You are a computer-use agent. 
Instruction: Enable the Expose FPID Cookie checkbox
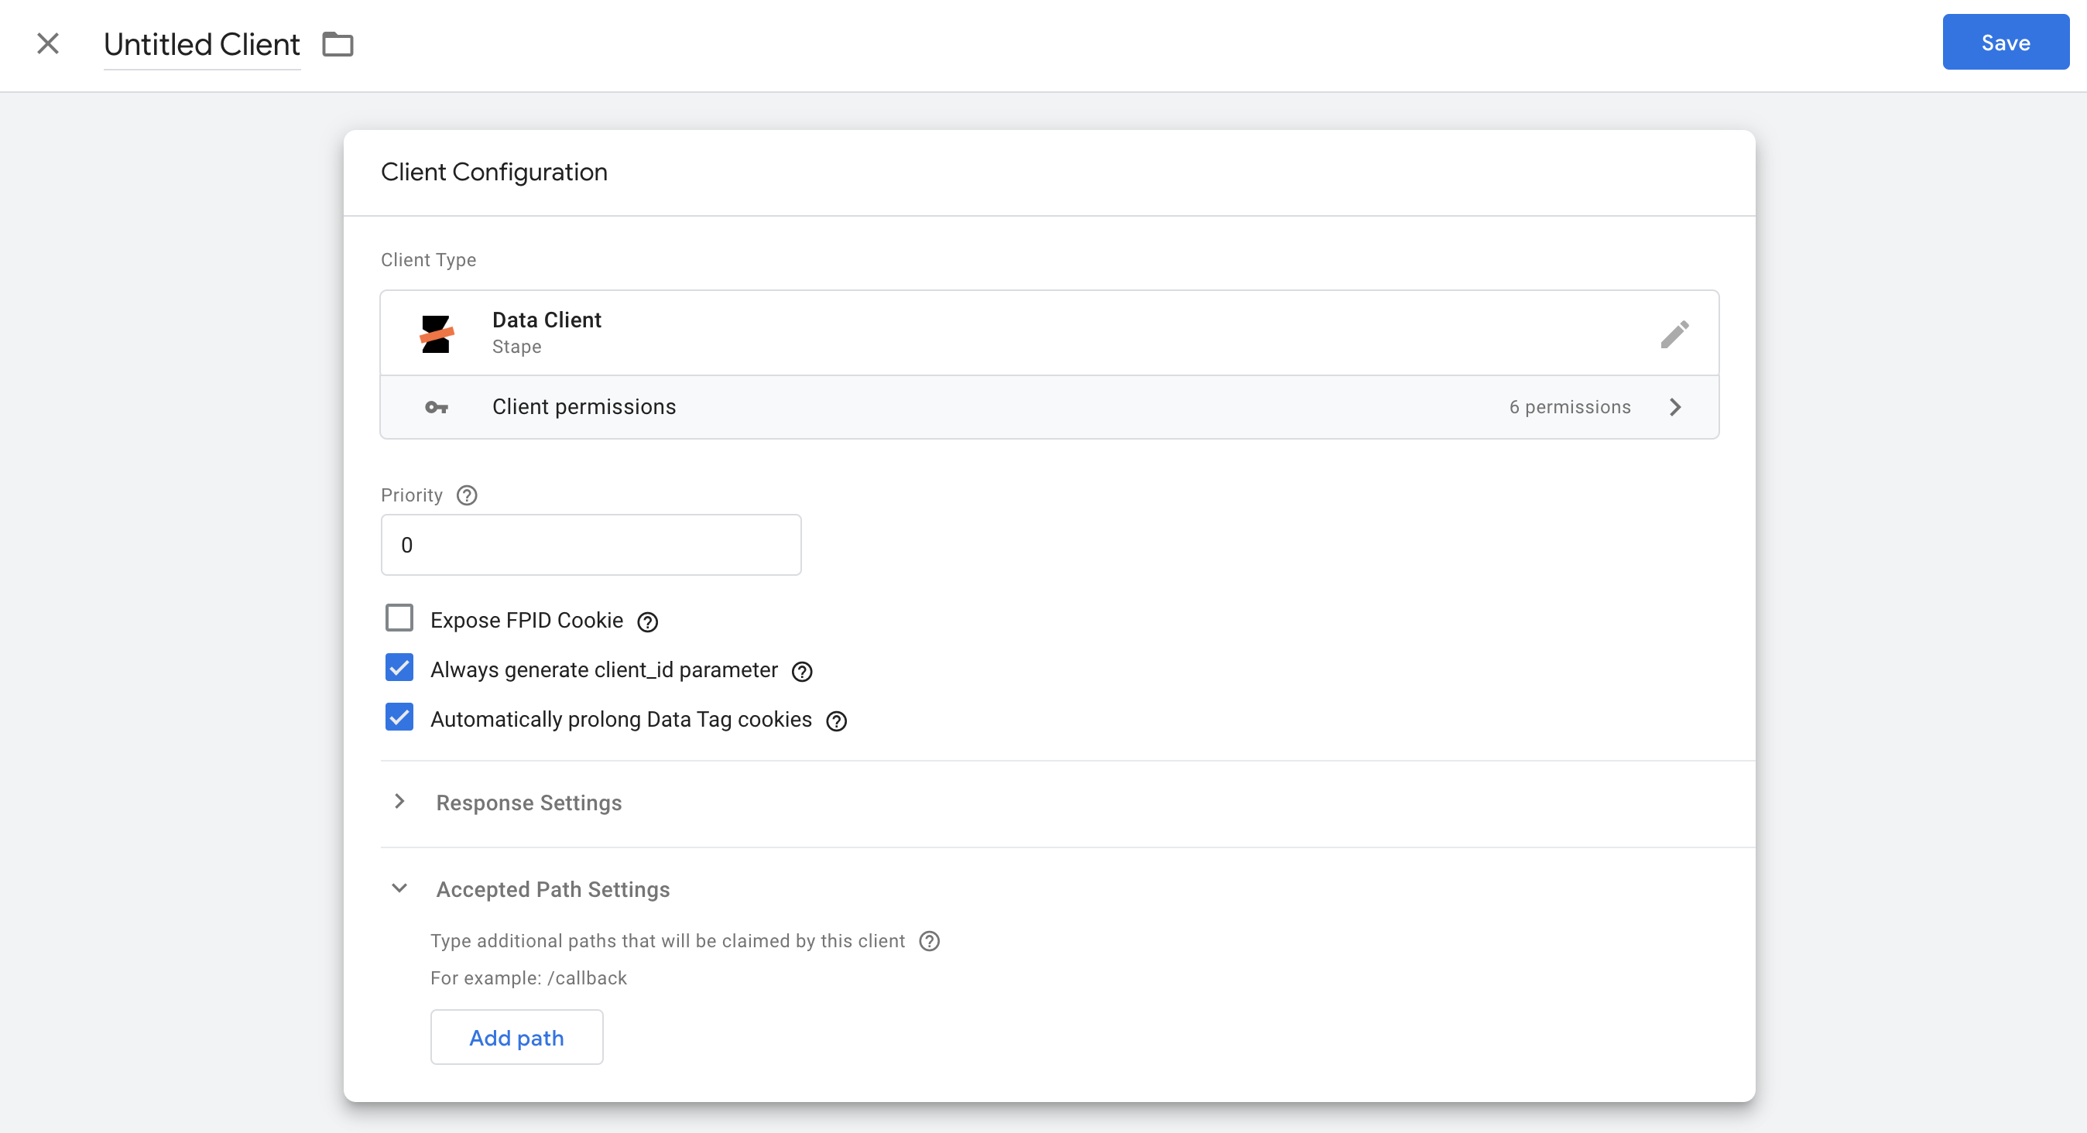(399, 618)
